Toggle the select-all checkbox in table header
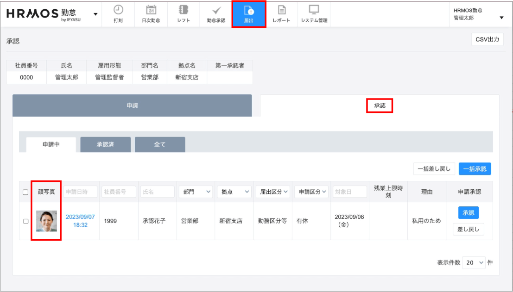Viewport: 513px width, 292px height. pyautogui.click(x=25, y=192)
